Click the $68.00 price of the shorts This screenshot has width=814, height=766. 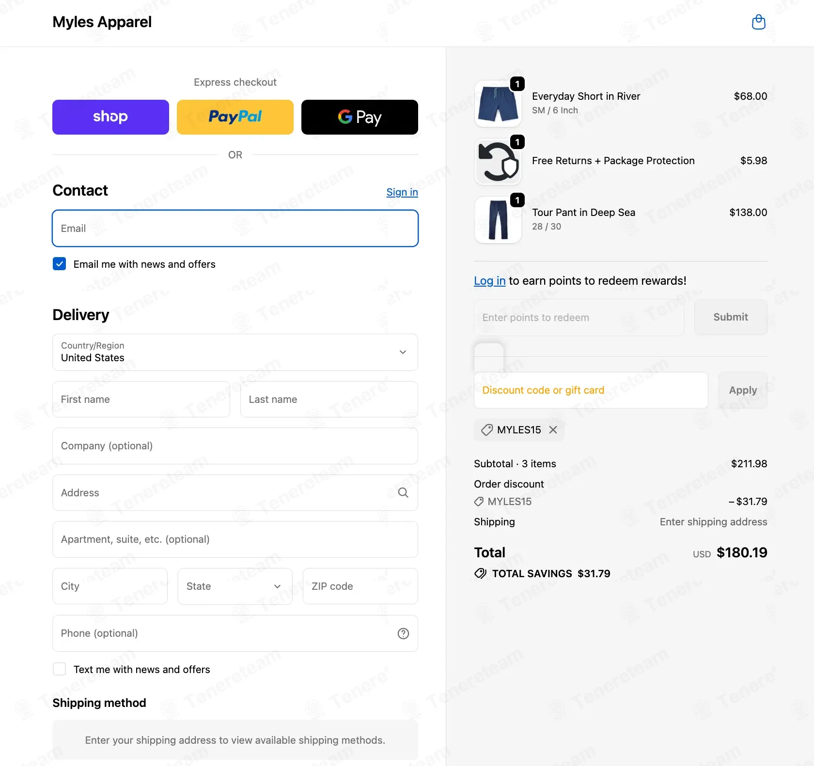(750, 96)
